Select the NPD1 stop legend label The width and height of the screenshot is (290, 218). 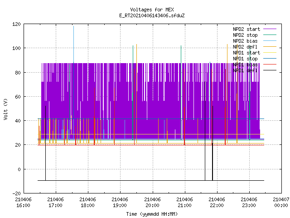click(x=245, y=59)
